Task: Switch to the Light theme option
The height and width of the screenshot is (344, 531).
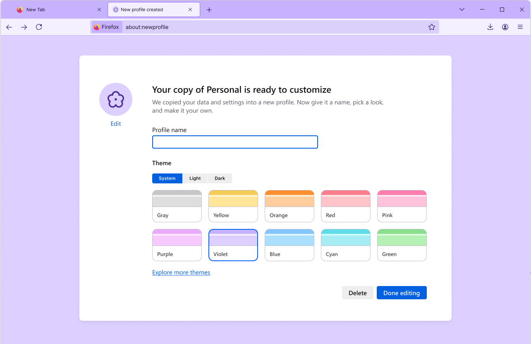Action: click(195, 178)
